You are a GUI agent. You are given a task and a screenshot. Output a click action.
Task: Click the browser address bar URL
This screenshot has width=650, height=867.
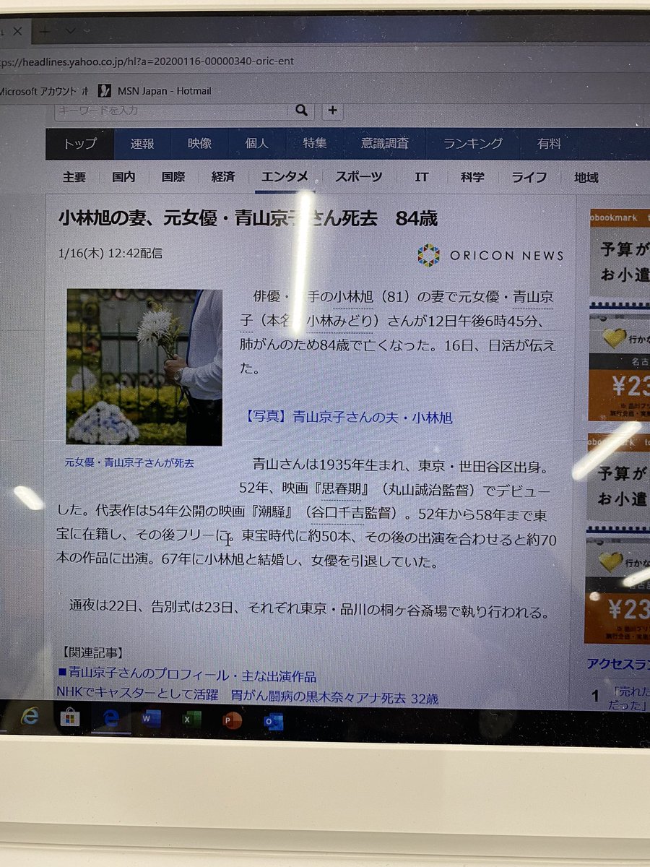[x=147, y=61]
